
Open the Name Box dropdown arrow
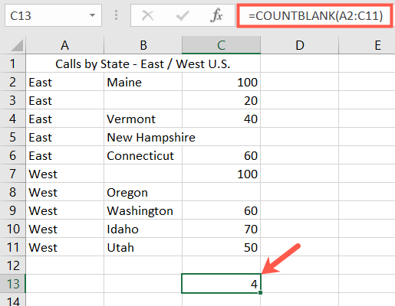coord(92,15)
